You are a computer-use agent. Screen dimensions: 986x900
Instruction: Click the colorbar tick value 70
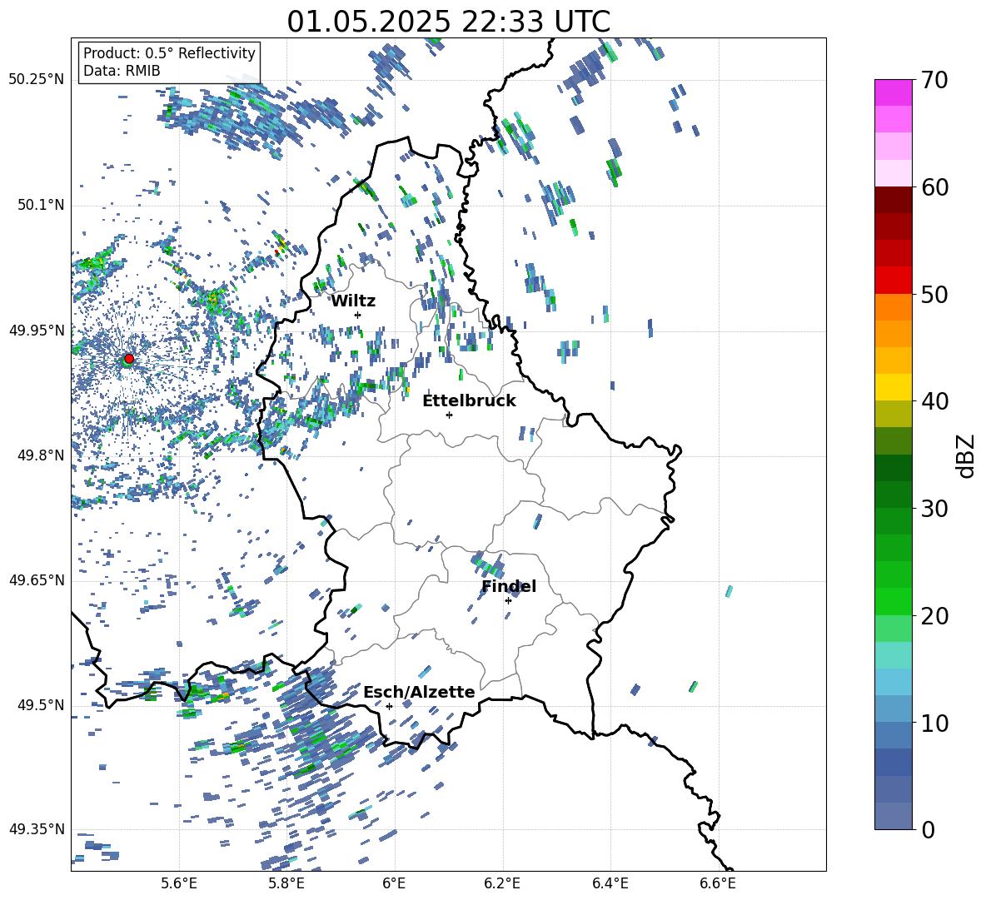[x=934, y=81]
